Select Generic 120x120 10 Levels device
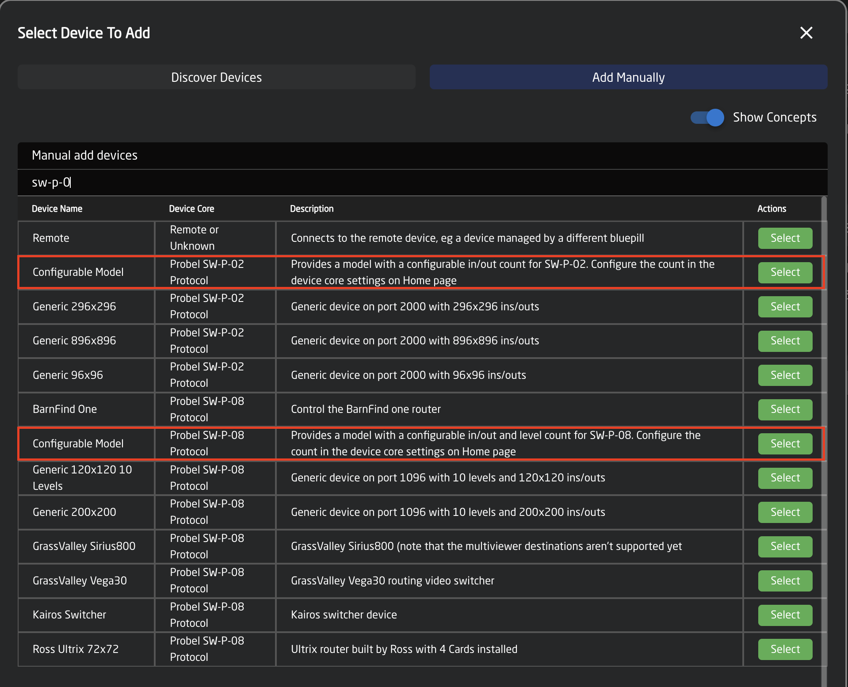This screenshot has height=687, width=848. tap(785, 478)
